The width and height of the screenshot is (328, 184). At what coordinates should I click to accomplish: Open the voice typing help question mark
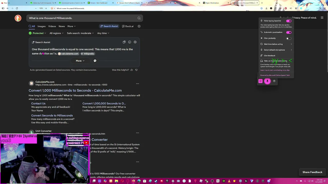(274, 81)
